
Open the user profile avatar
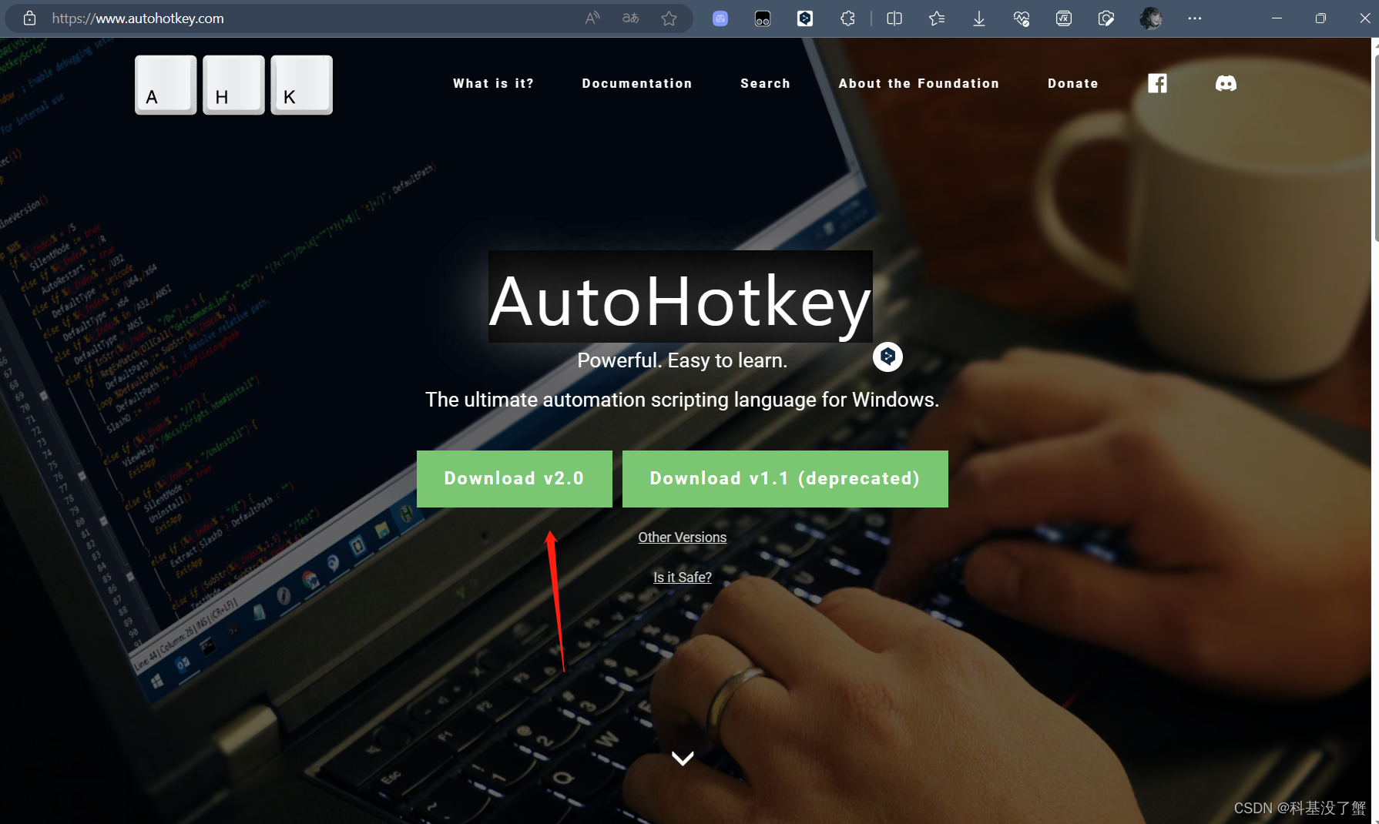tap(1151, 18)
